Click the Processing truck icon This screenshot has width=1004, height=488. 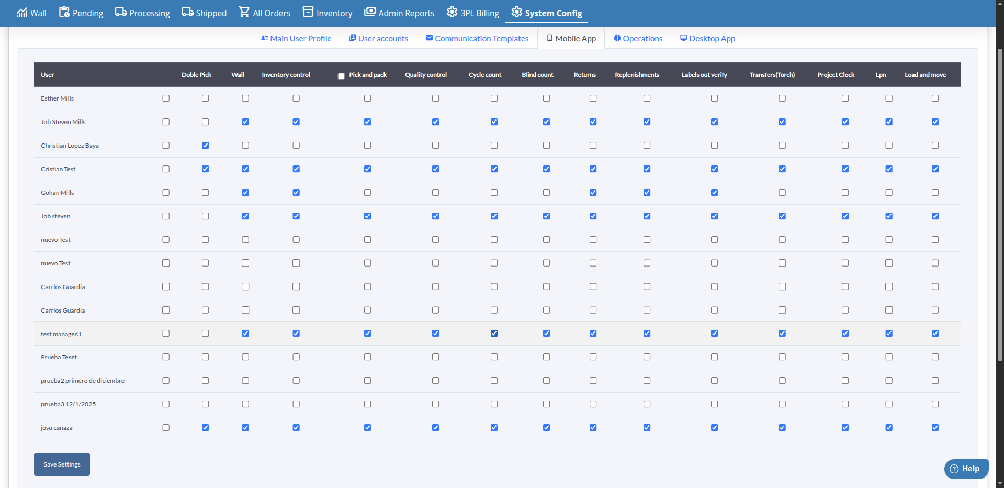(x=120, y=12)
